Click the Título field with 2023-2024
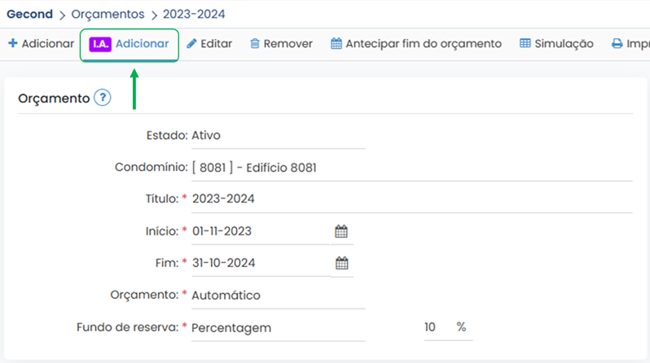The width and height of the screenshot is (650, 363). [x=407, y=199]
